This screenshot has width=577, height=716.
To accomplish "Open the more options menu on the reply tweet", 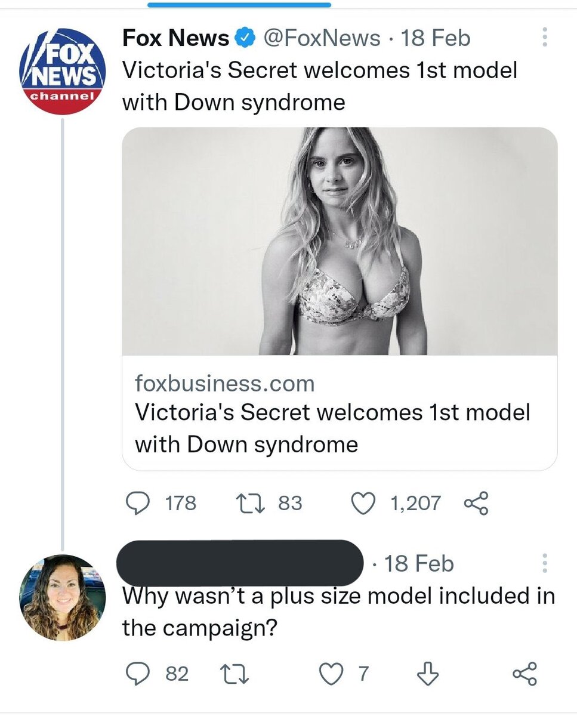I will click(544, 563).
